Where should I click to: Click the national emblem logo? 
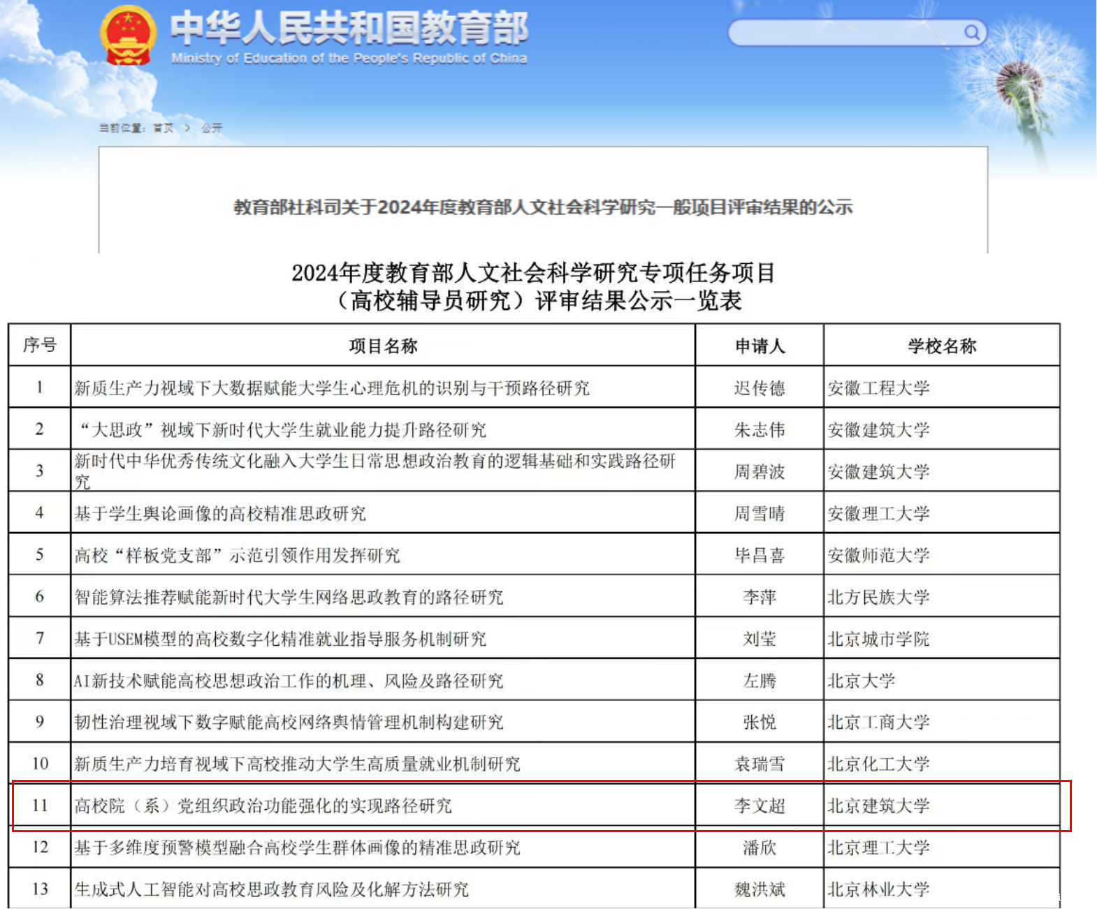(127, 36)
